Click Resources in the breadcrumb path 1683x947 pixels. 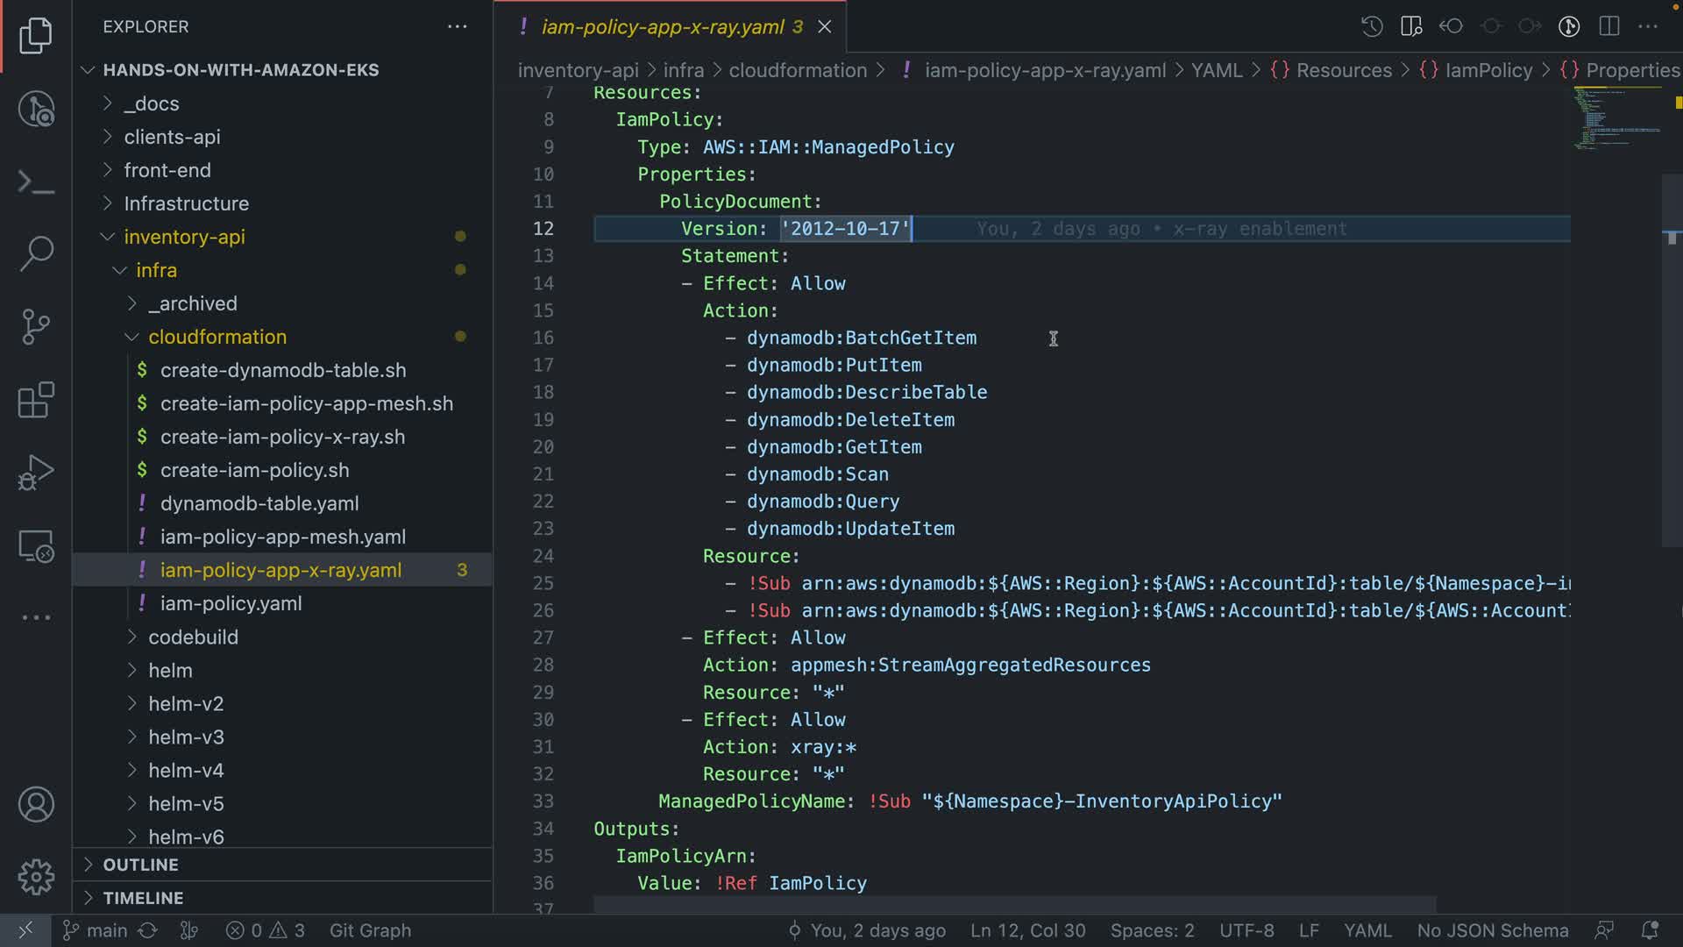tap(1343, 70)
